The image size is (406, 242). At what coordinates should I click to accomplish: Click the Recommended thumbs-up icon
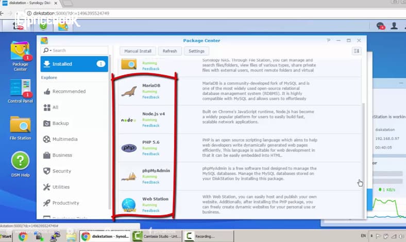[47, 91]
